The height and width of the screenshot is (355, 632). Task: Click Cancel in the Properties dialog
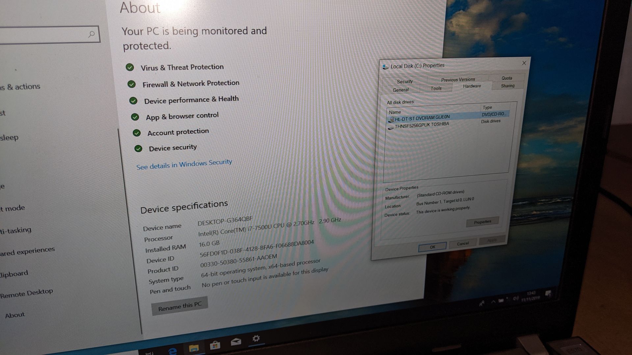pyautogui.click(x=462, y=244)
